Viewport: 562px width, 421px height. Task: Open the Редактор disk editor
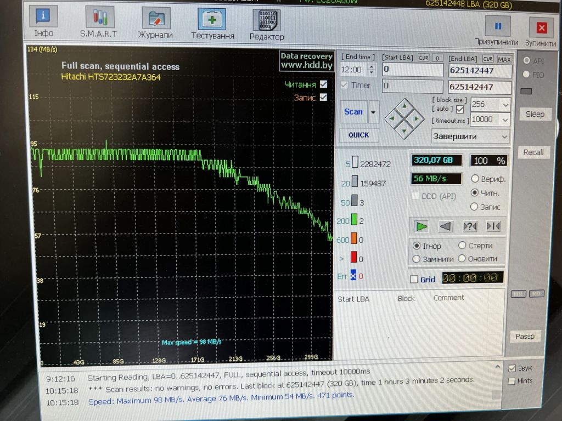coord(267,24)
